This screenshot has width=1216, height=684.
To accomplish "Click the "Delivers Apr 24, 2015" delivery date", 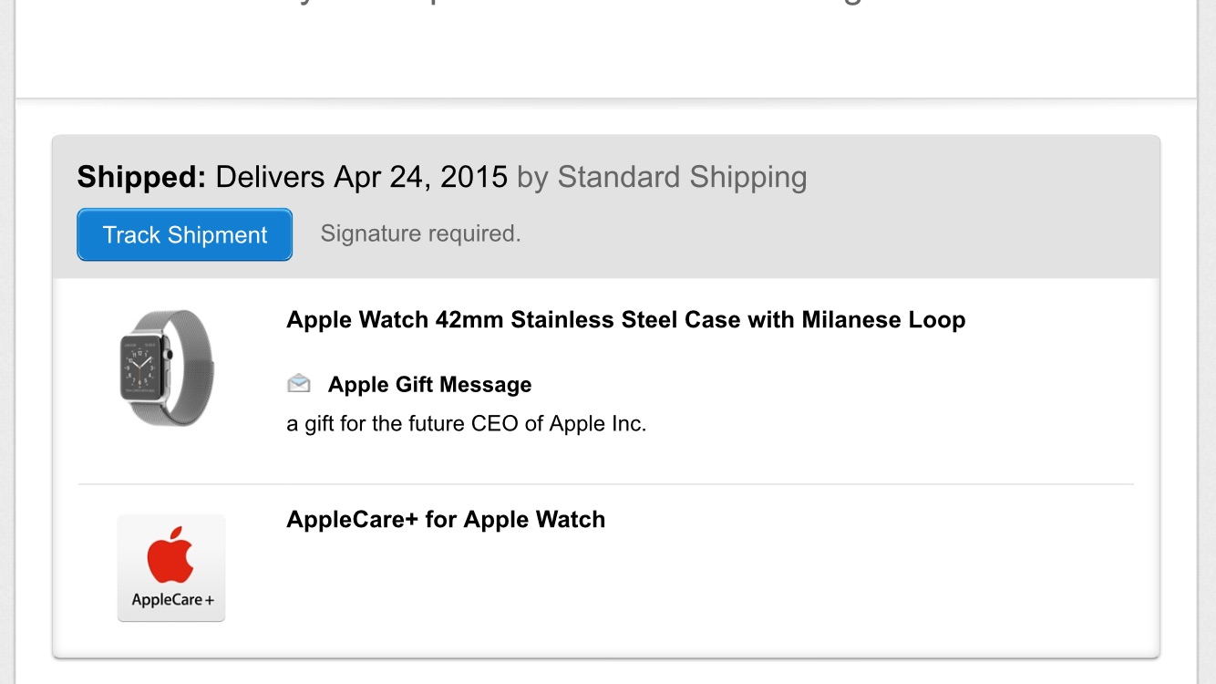I will pos(361,177).
